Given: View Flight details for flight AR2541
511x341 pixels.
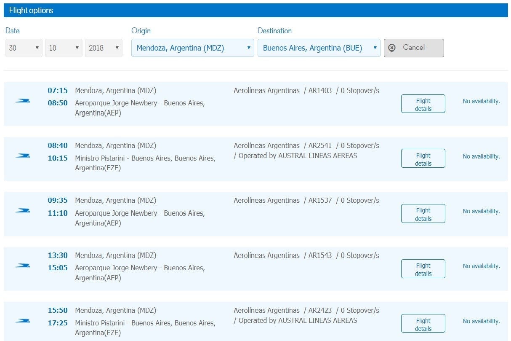Looking at the screenshot, I should click(x=423, y=159).
